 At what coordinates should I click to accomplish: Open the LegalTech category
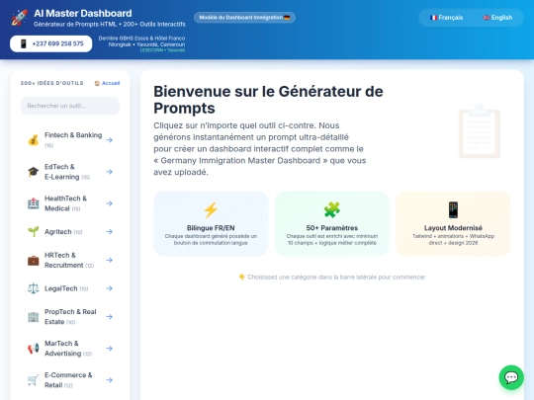tap(70, 288)
